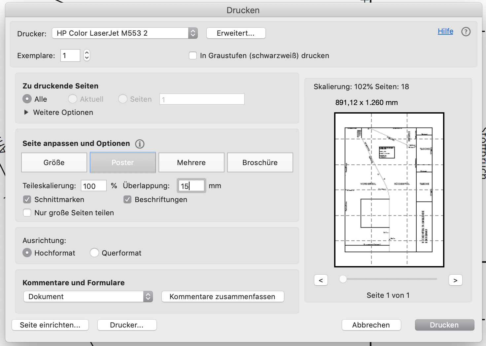Screen dimensions: 486x346
Task: Click the Exemplare copies field
Action: click(x=70, y=55)
